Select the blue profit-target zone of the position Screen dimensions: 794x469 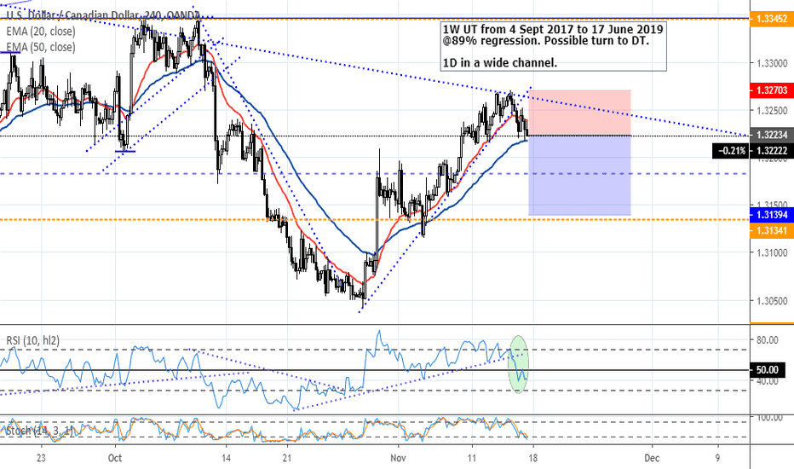tap(579, 175)
